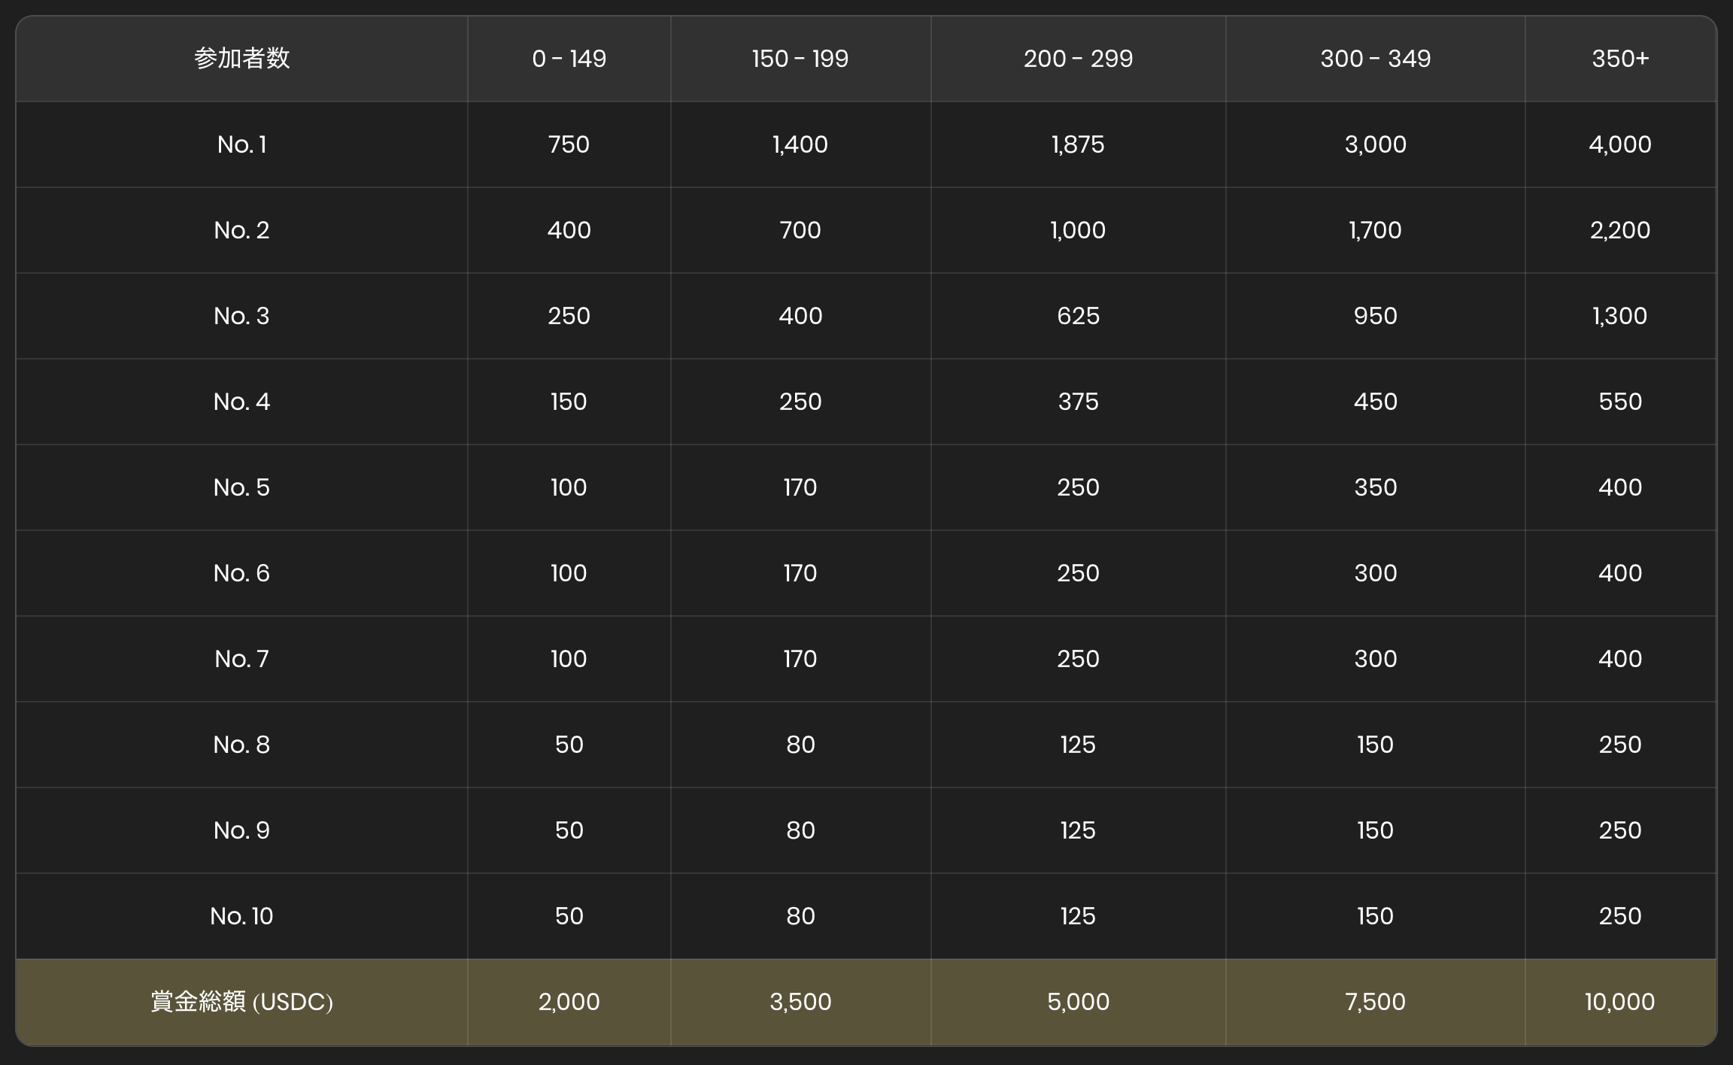Select the No. 2 row label

[241, 230]
